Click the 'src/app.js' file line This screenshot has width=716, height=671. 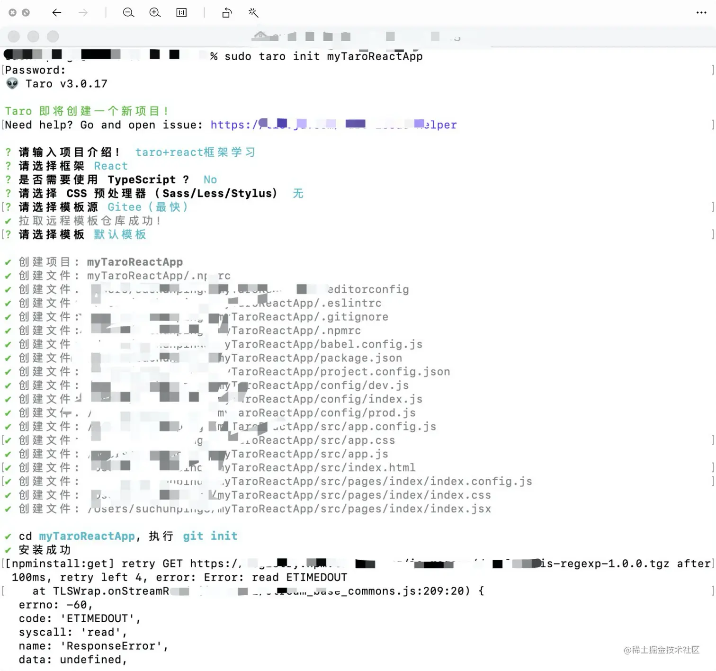203,455
